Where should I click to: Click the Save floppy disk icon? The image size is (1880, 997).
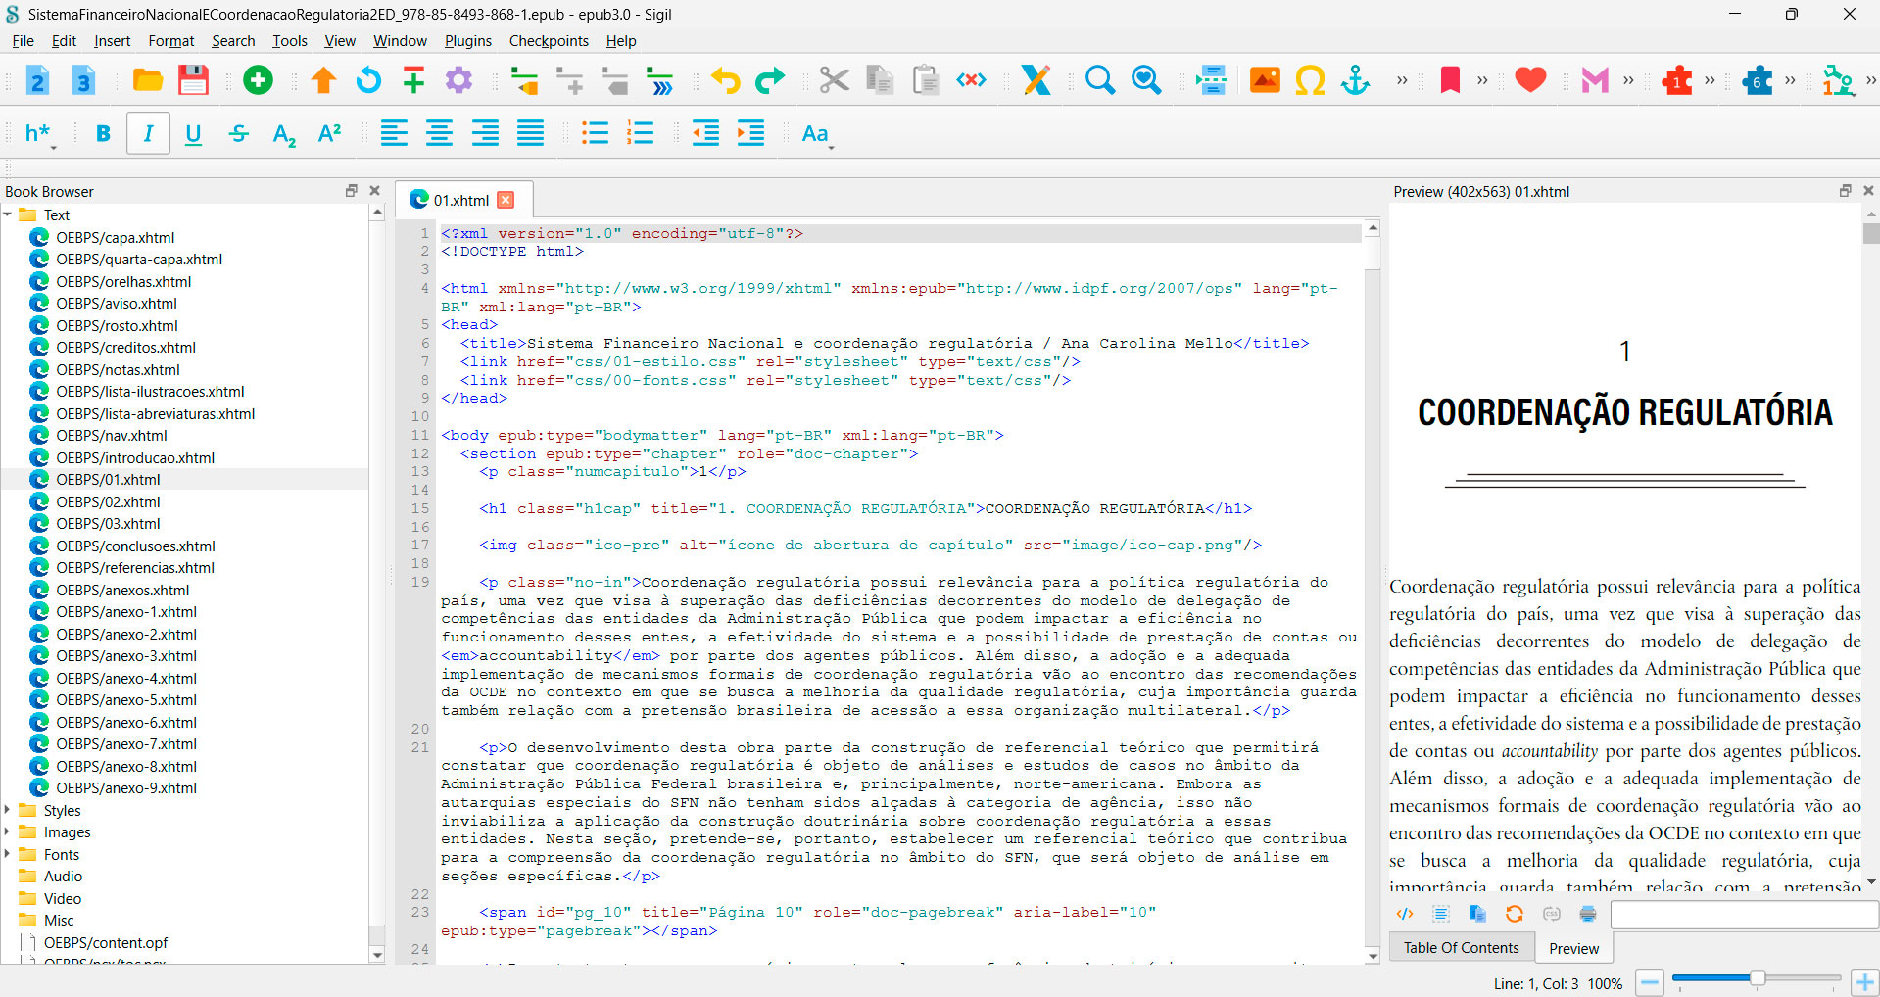point(193,80)
